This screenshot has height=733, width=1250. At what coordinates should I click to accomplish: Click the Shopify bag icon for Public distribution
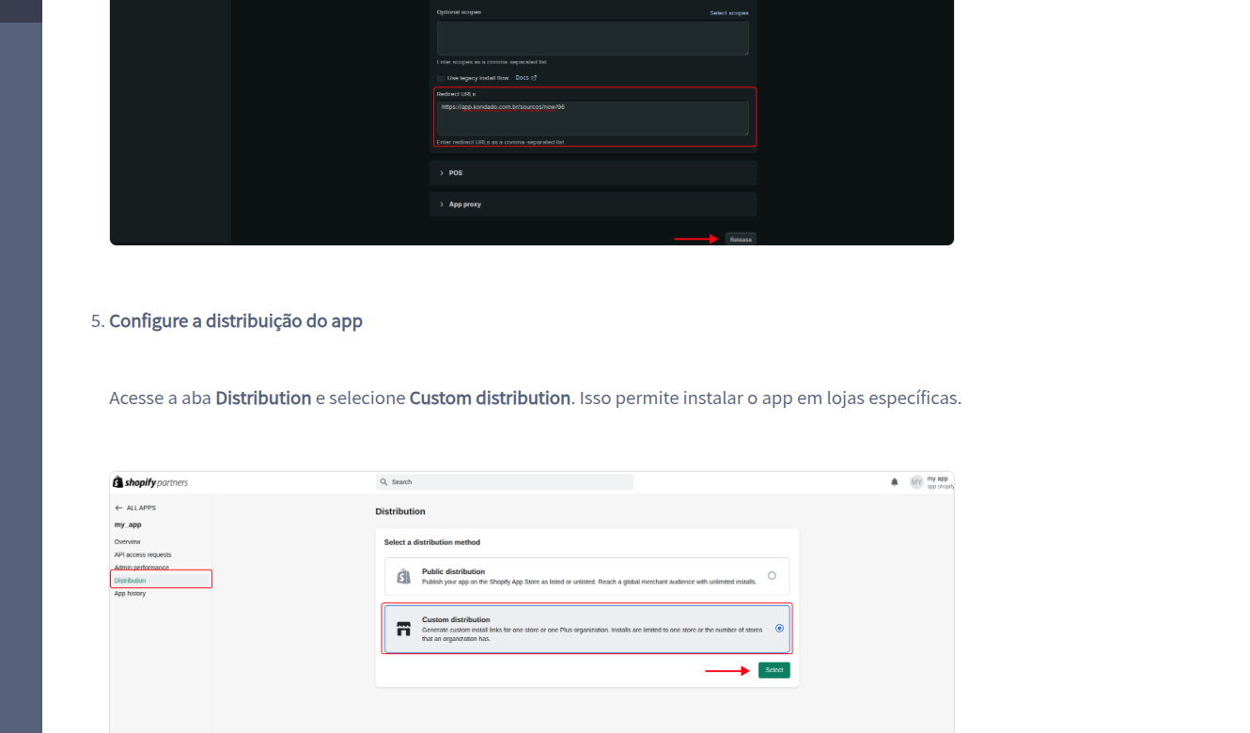coord(403,577)
